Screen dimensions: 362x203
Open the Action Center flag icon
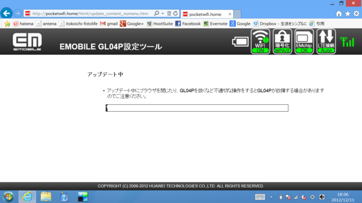(x=288, y=197)
